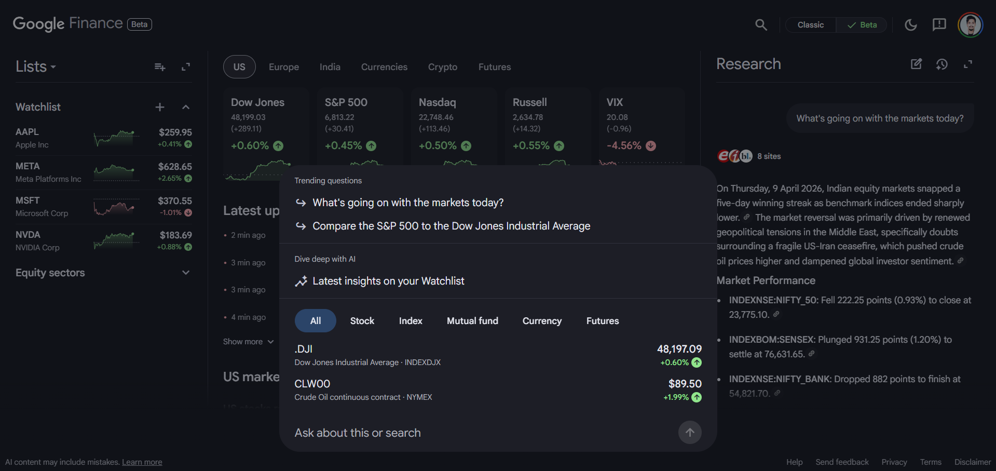Add a stock to the Watchlist with the plus icon

pos(159,107)
